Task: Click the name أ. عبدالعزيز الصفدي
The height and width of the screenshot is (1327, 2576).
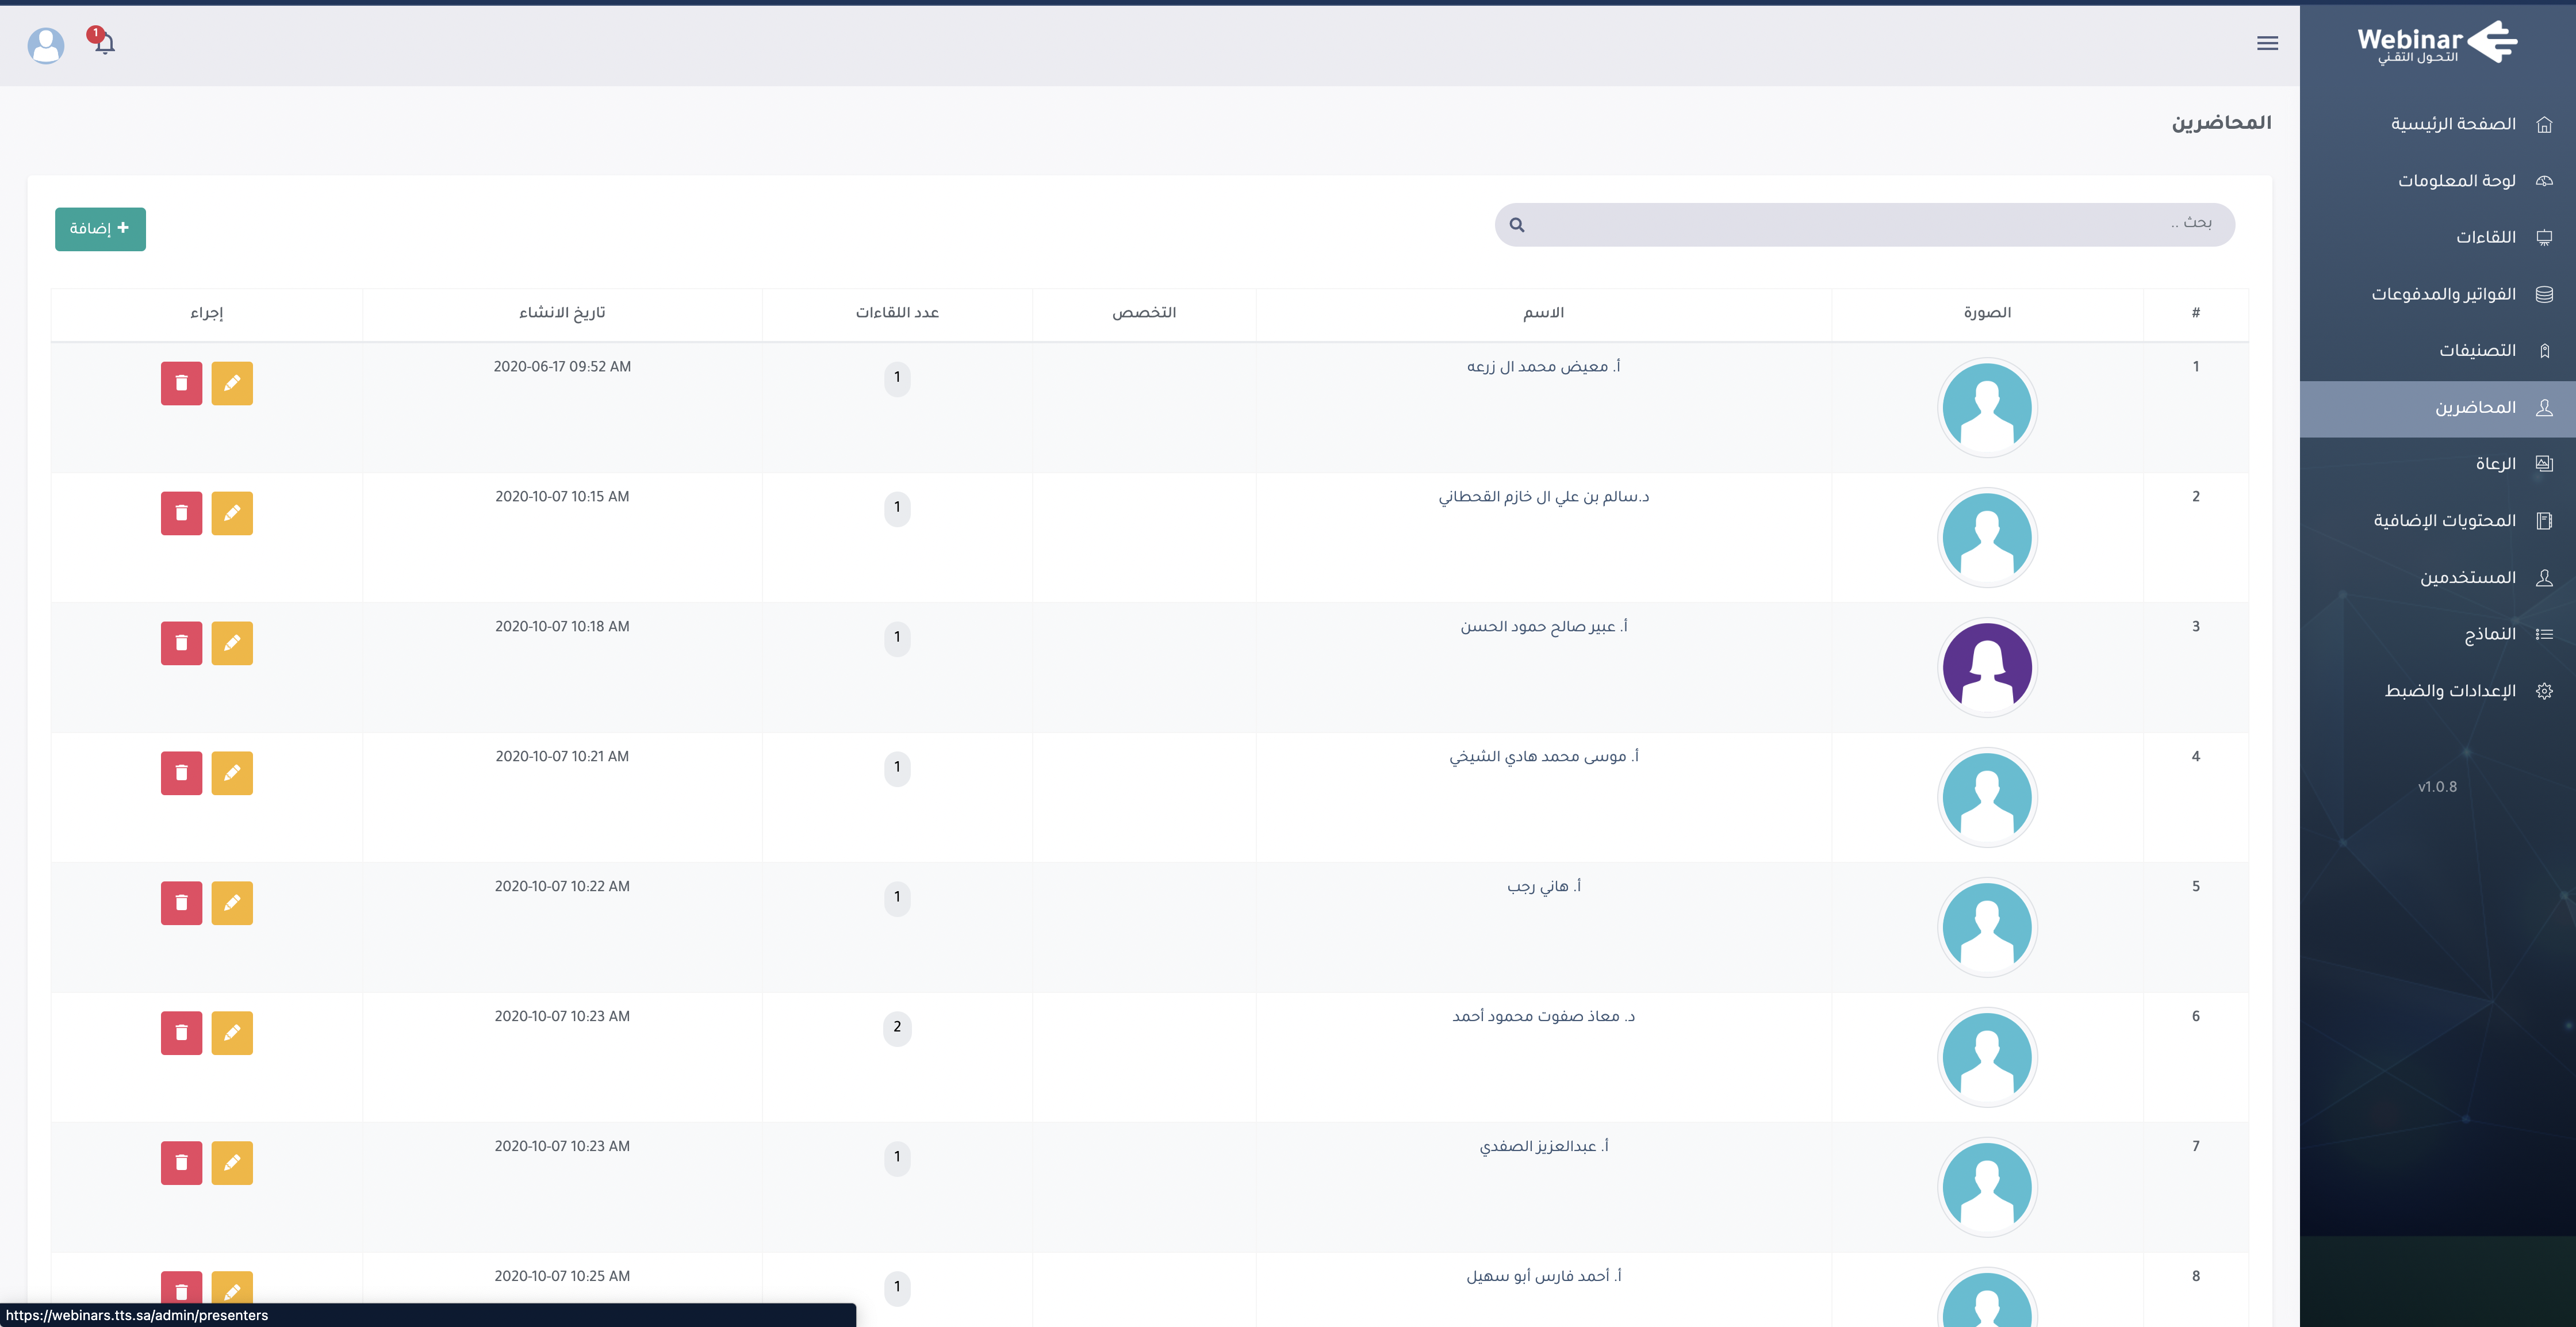Action: [1543, 1147]
